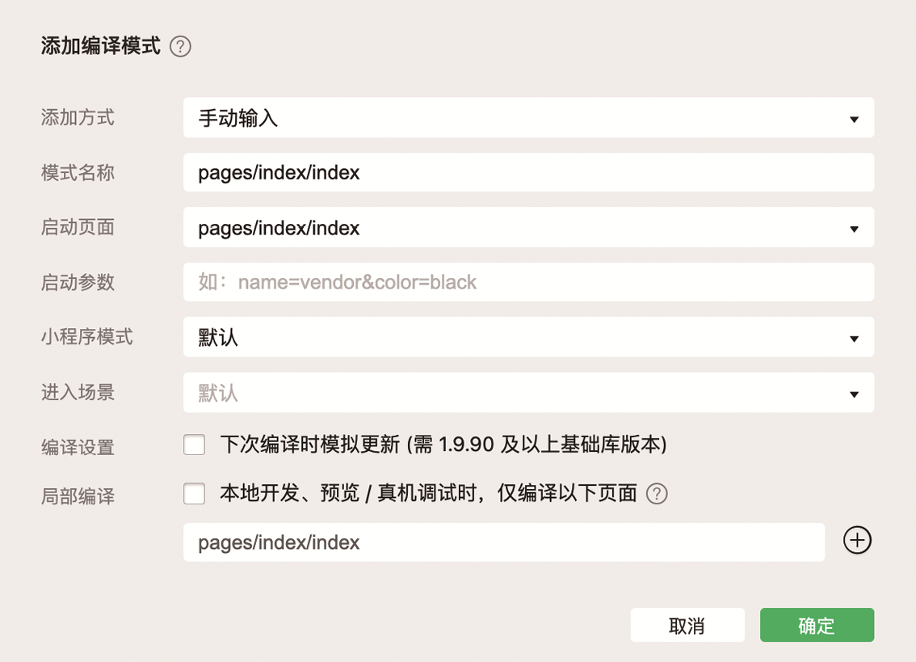This screenshot has width=916, height=662.
Task: Tick the 局部编译 only-compile-pages checkbox
Action: coord(194,494)
